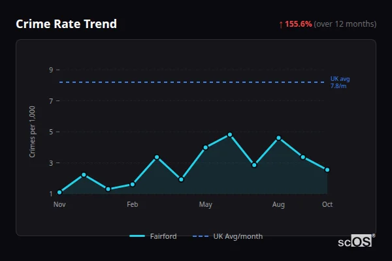
Task: Click the Crime Rate Trend heading
Action: [66, 24]
